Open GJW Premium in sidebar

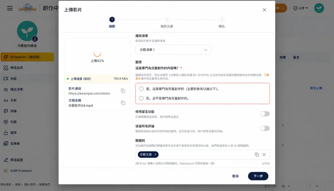27,171
